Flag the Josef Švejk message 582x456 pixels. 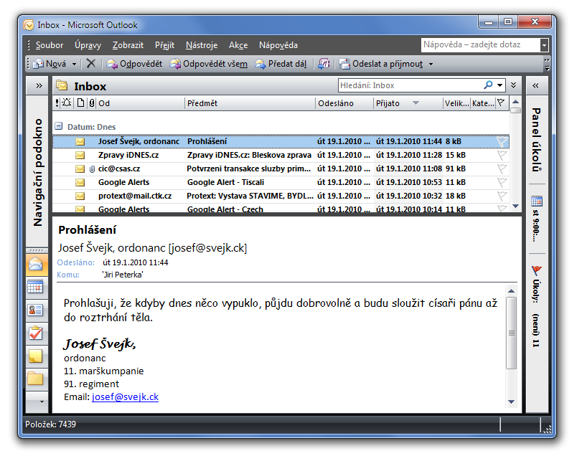click(502, 141)
